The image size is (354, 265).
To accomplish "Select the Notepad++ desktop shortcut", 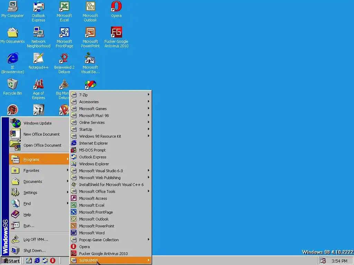I will (x=39, y=61).
